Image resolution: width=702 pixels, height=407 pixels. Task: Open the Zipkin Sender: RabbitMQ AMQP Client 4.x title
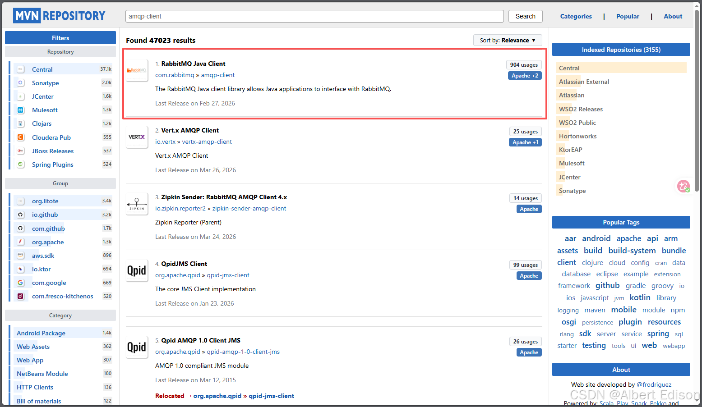coord(224,197)
